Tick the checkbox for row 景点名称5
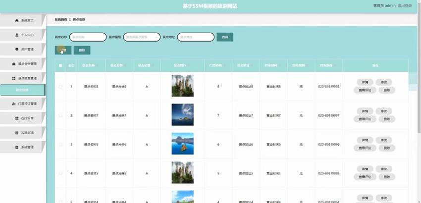This screenshot has height=203, width=421. pyautogui.click(x=60, y=173)
